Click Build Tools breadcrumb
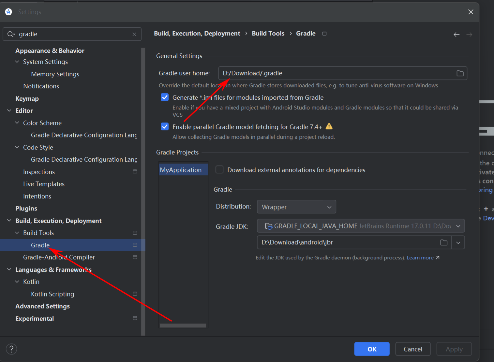Screen dimensions: 494x362 coord(268,33)
